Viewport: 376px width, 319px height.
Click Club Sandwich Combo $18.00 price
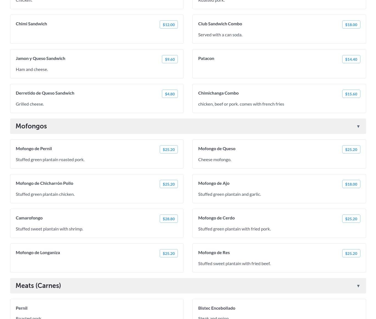[351, 25]
